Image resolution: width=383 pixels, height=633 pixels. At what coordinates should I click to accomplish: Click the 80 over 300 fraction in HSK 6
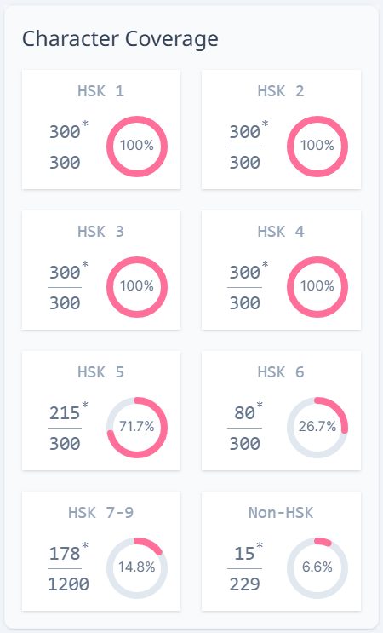pos(245,428)
